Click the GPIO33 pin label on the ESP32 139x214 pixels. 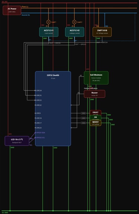[39, 100]
